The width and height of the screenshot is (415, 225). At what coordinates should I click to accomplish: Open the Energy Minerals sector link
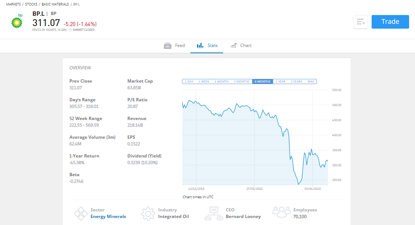(x=108, y=217)
